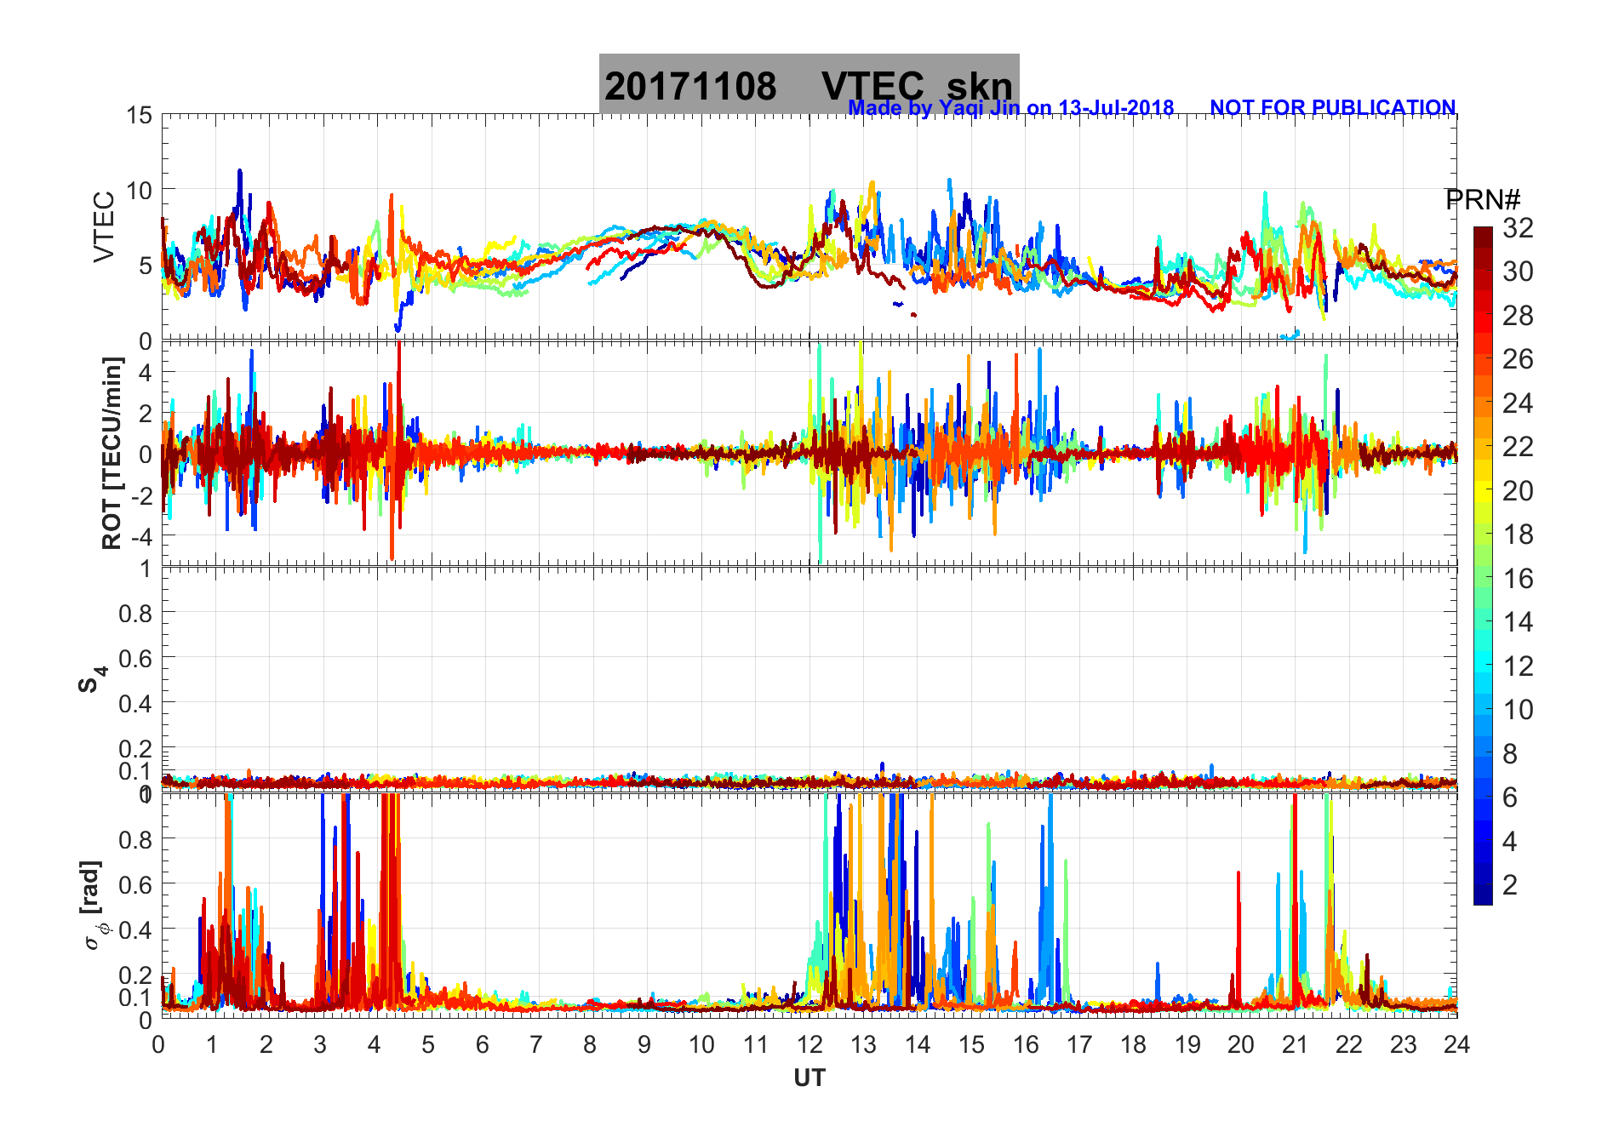Click hour 9 on the UT axis
The image size is (1619, 1132).
644,1045
